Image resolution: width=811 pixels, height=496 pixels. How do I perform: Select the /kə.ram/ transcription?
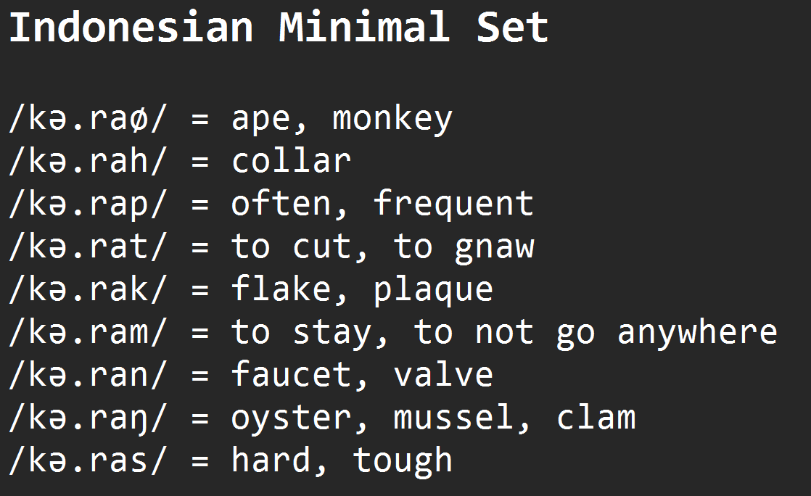(88, 333)
